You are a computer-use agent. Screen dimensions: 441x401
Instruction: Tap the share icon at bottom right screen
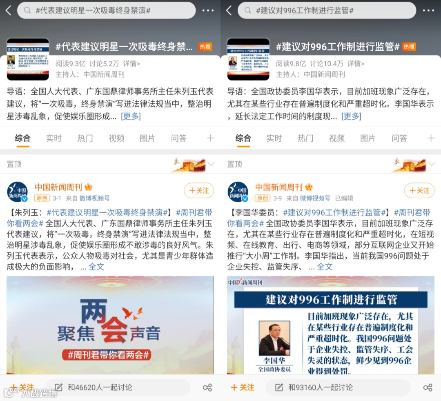coord(428,388)
